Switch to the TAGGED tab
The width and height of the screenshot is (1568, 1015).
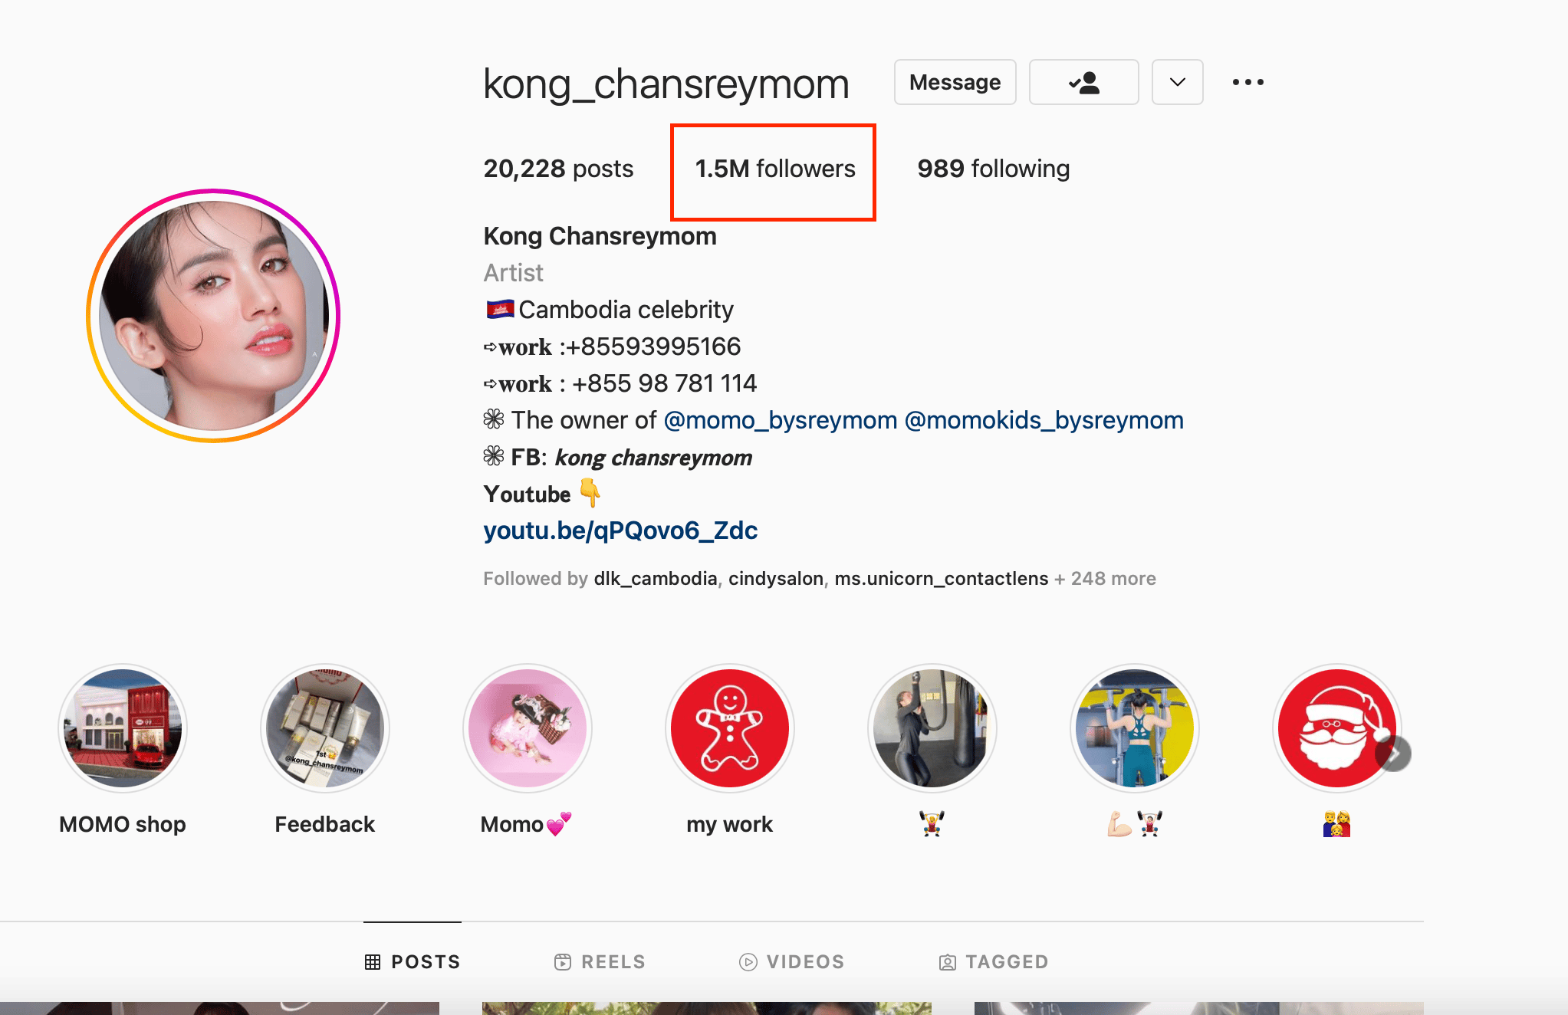pyautogui.click(x=994, y=961)
